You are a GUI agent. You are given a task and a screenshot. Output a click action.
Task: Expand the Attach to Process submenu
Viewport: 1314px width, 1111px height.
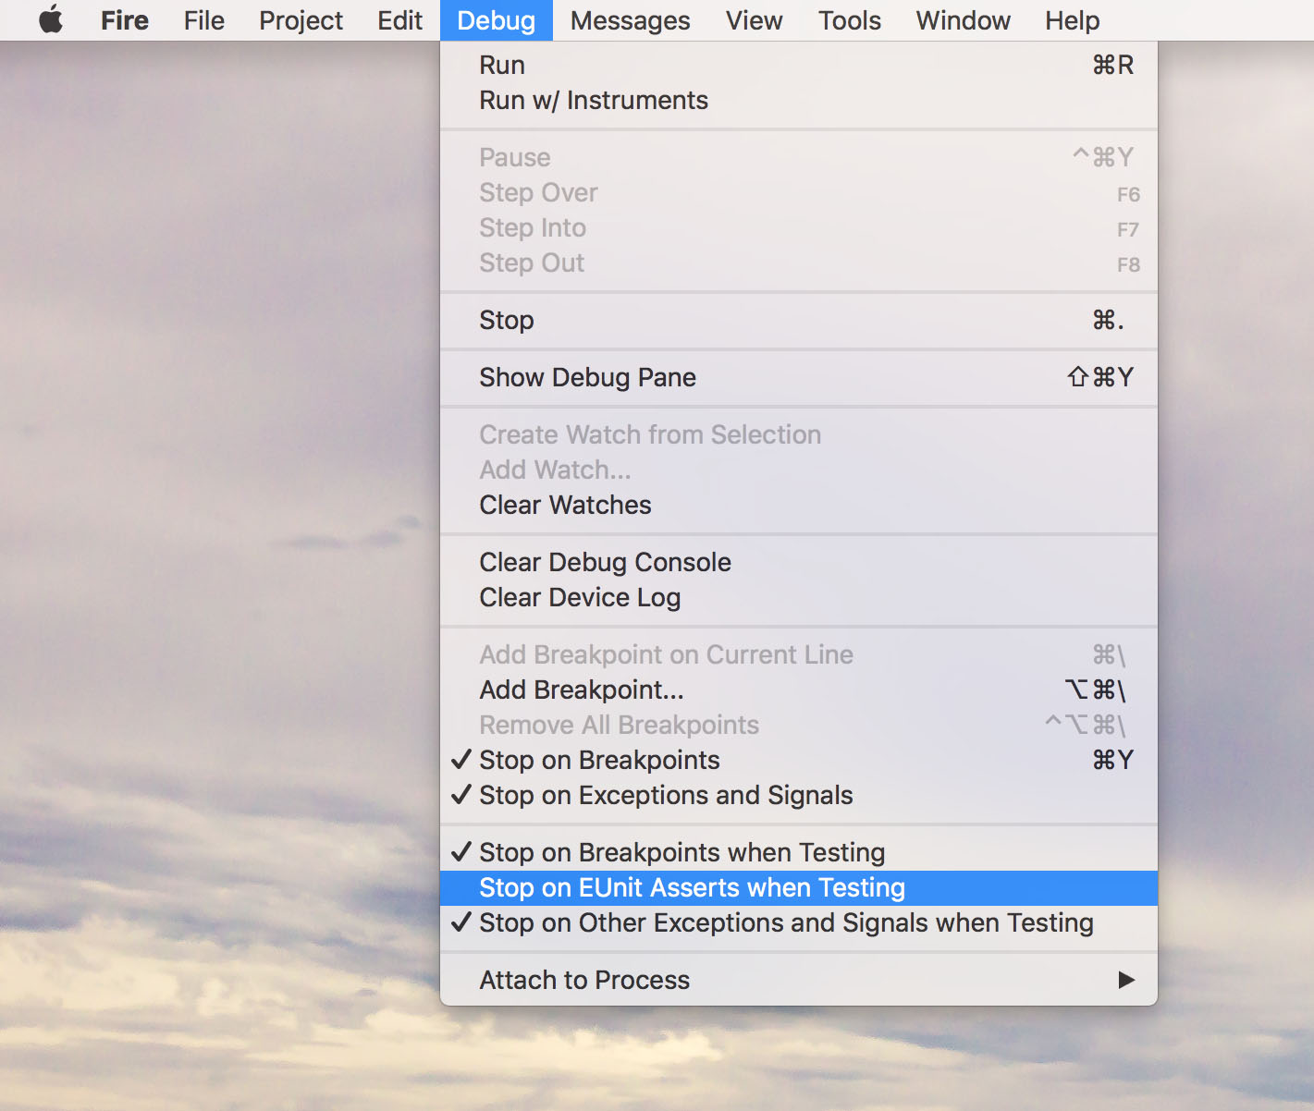coord(799,980)
